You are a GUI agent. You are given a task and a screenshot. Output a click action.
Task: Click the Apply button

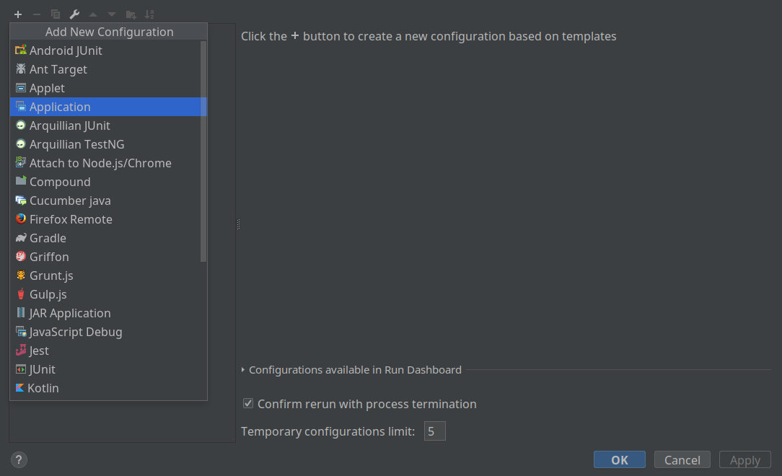coord(745,459)
